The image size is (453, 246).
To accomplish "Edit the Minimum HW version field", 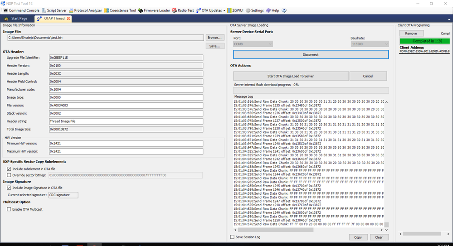I will 126,143.
